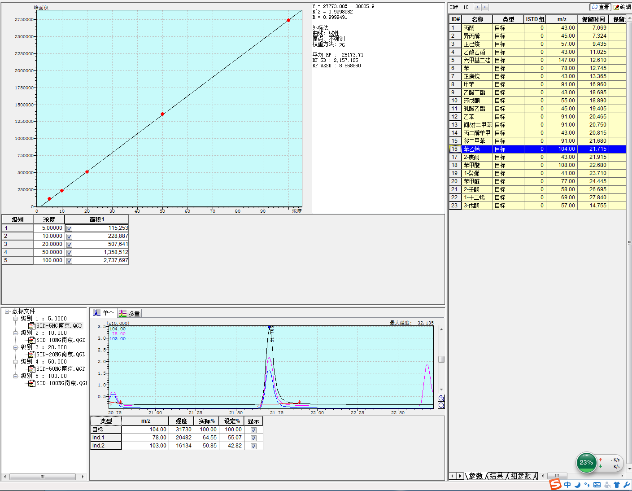Collapse the 数据文件 tree root
Viewport: 632px width, 491px height.
[7, 311]
